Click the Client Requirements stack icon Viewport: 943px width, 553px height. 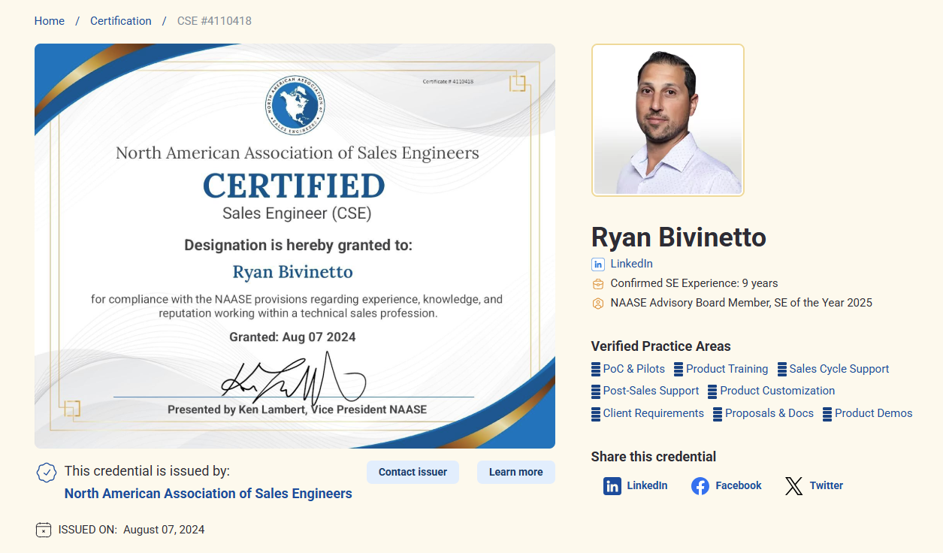596,413
